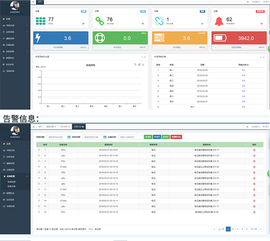Click the red warning bell icon
This screenshot has height=241, width=270.
(219, 22)
